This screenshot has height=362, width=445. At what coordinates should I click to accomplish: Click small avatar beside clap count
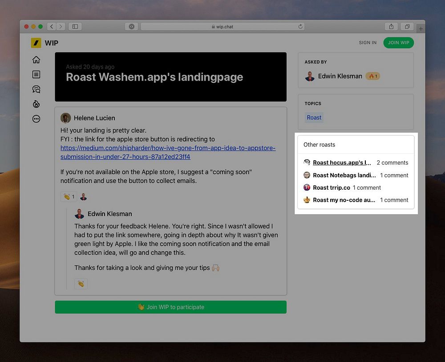click(x=83, y=196)
